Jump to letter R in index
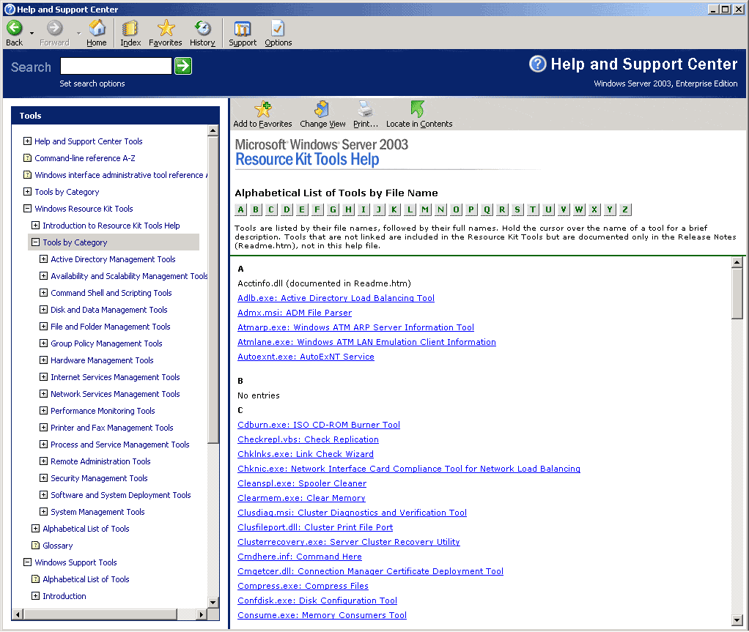This screenshot has height=632, width=749. pyautogui.click(x=502, y=209)
